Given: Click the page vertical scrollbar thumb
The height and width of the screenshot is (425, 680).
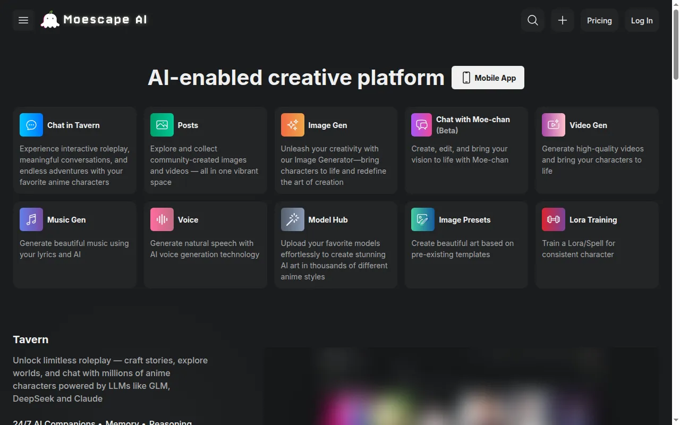Looking at the screenshot, I should (x=676, y=45).
